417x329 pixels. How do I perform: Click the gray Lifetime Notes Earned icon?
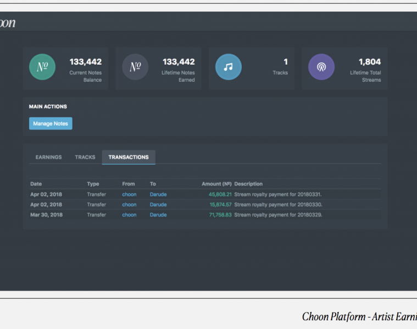(x=135, y=67)
